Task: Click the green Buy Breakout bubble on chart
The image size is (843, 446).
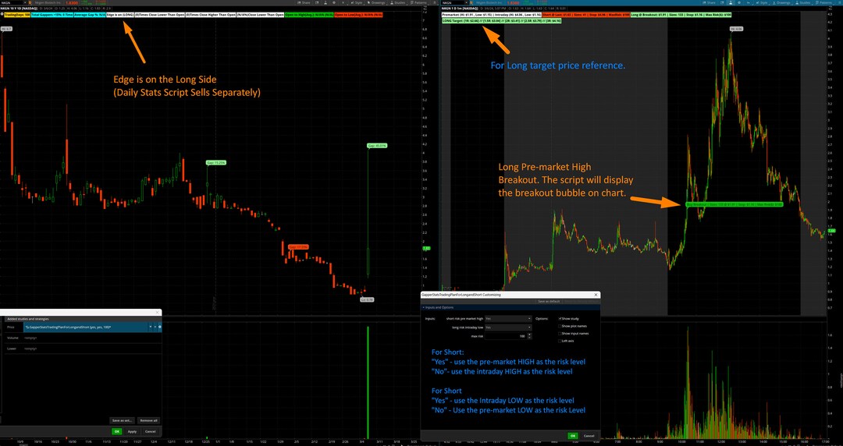Action: click(735, 204)
